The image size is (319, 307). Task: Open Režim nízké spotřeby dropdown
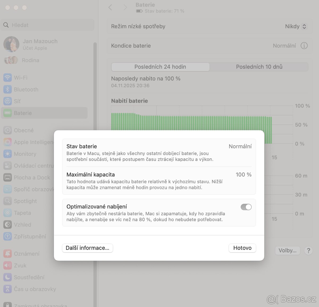click(x=296, y=26)
